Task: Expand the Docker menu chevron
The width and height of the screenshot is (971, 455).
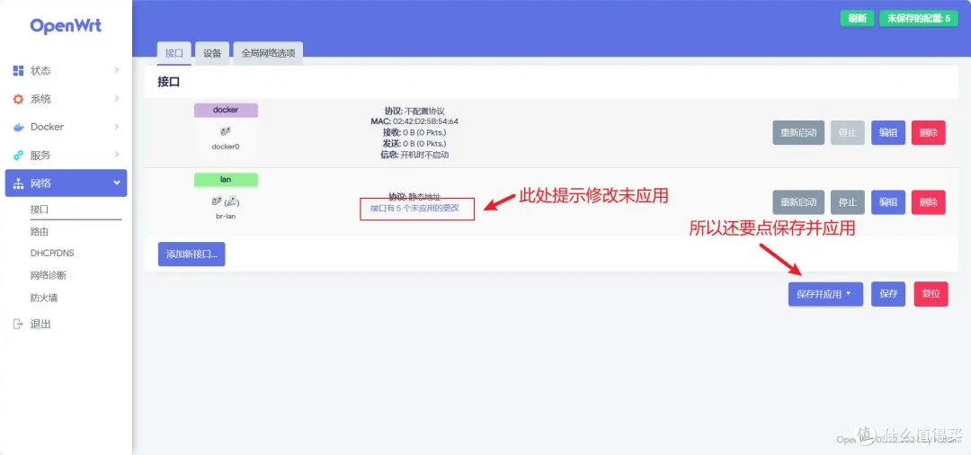Action: point(116,127)
